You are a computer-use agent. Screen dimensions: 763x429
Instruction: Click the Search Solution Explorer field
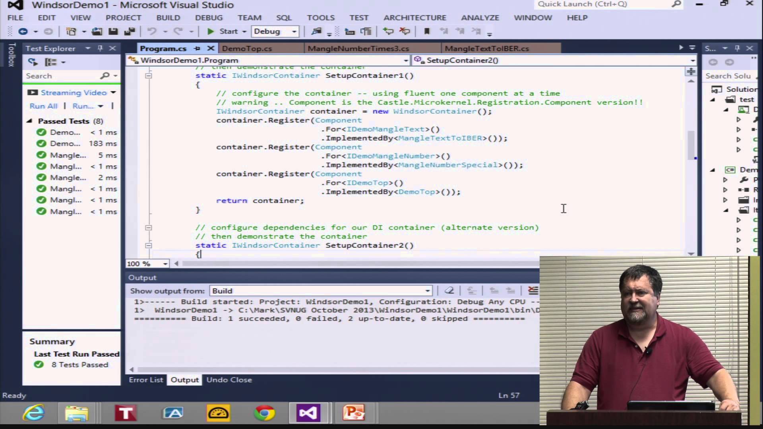click(x=729, y=76)
